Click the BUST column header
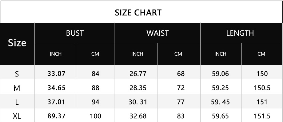 [x=75, y=33]
